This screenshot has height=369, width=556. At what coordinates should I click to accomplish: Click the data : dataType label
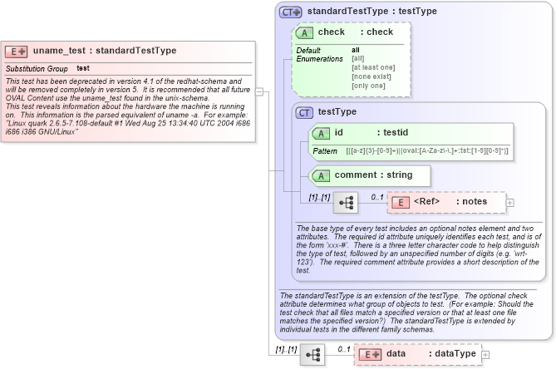pyautogui.click(x=431, y=353)
